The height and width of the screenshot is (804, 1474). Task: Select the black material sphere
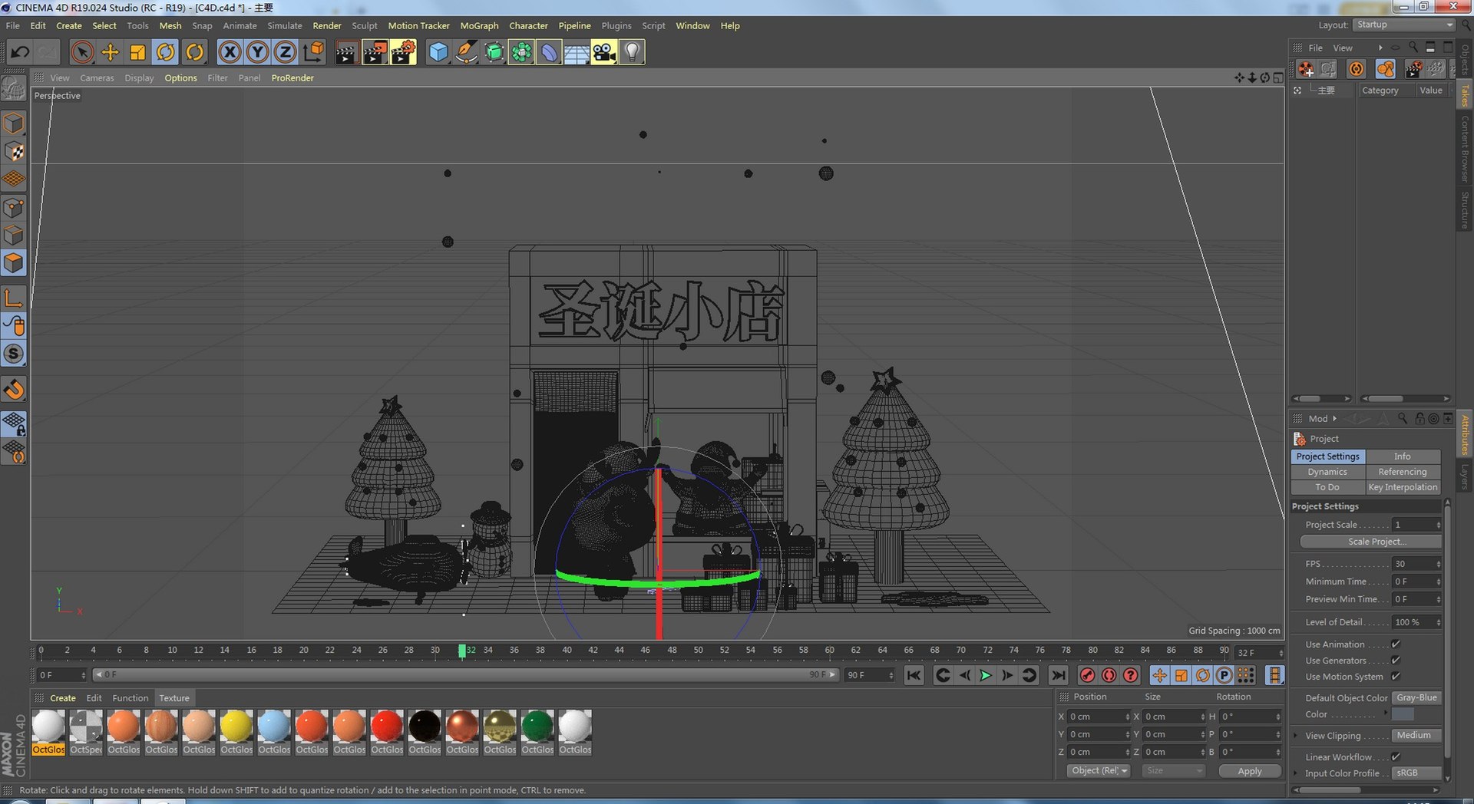(x=425, y=727)
